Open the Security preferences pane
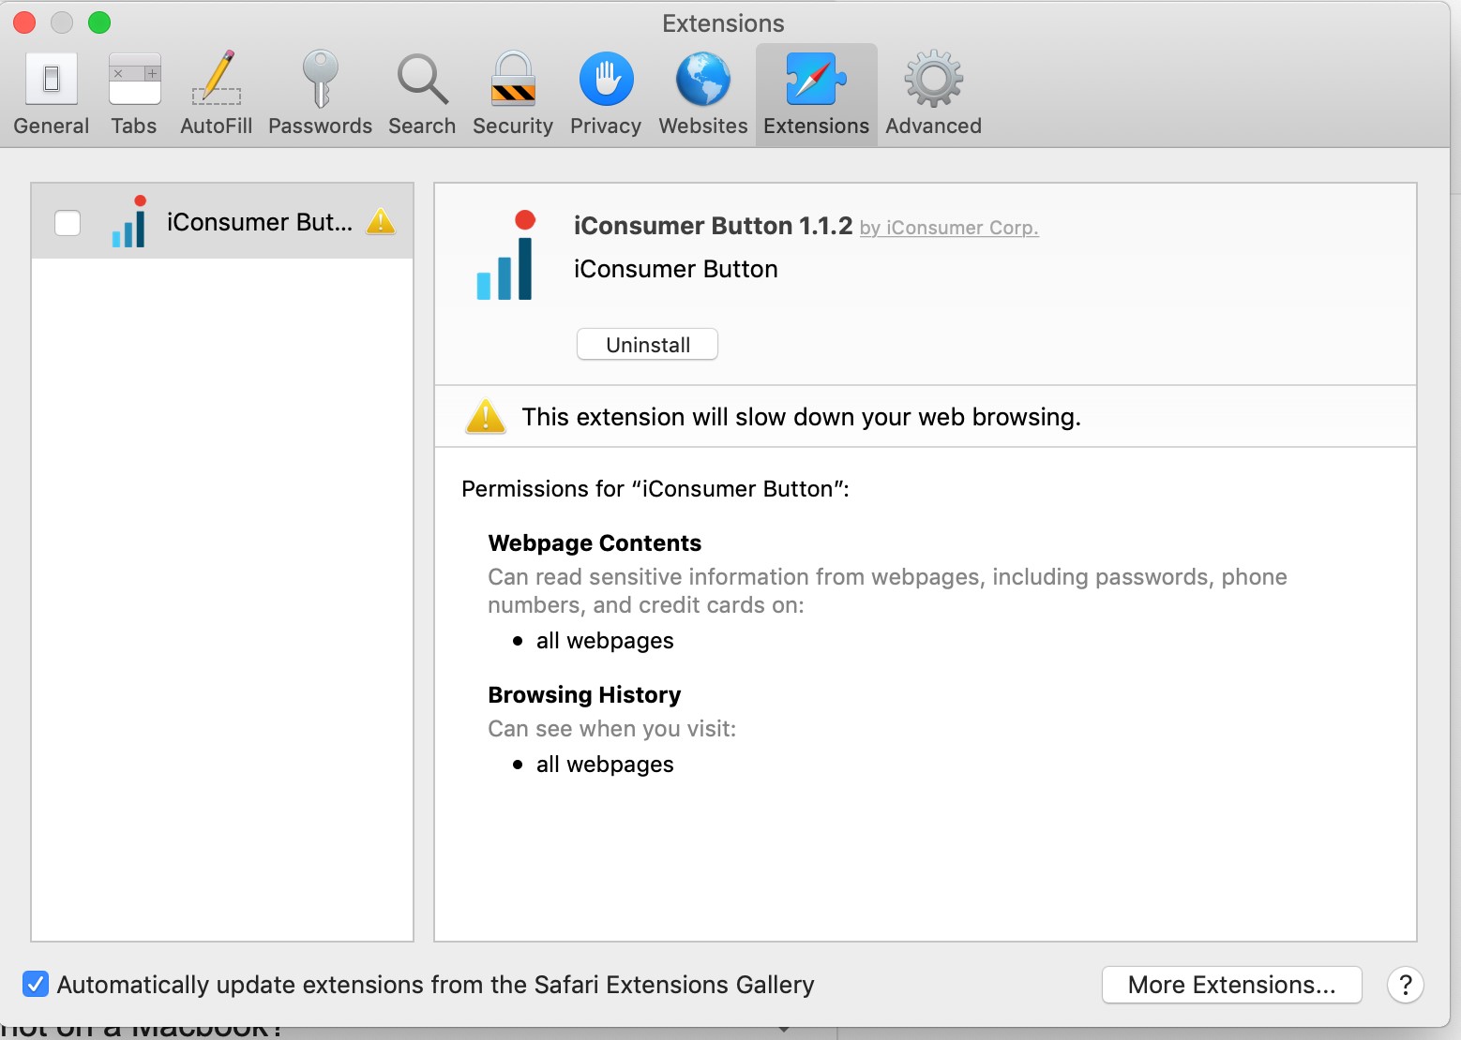 (513, 95)
